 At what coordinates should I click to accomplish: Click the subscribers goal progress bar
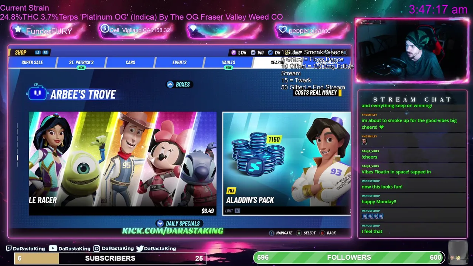(110, 258)
